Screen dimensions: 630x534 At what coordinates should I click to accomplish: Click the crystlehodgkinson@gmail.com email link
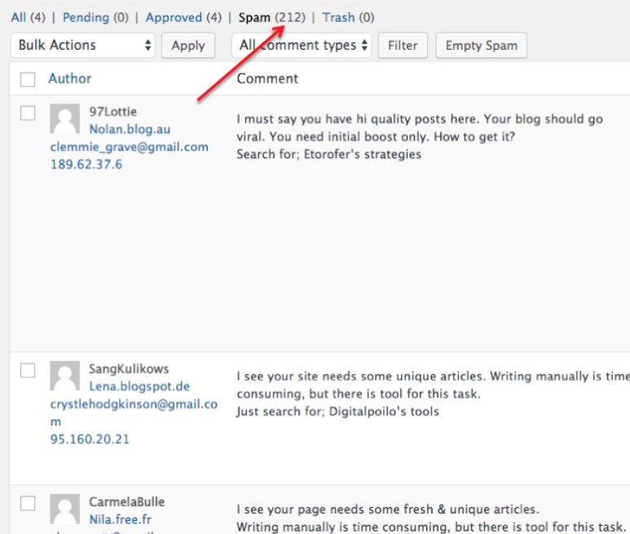tap(134, 413)
